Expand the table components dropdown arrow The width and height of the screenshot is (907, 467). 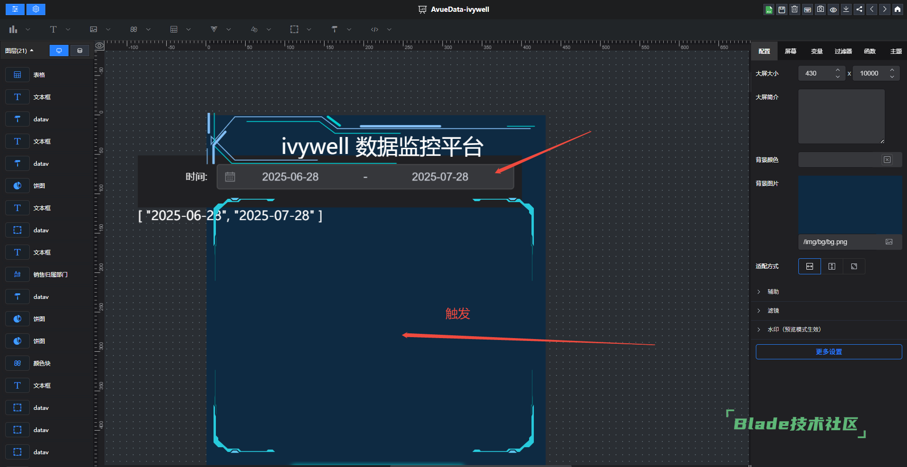point(188,29)
